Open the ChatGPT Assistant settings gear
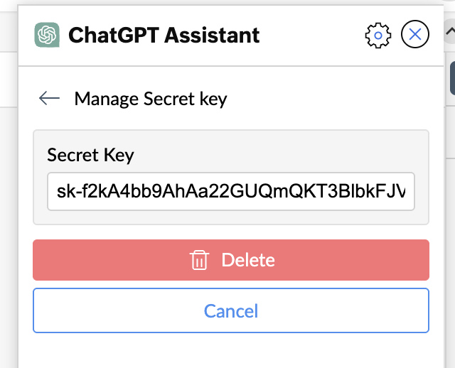This screenshot has width=455, height=368. (x=378, y=35)
